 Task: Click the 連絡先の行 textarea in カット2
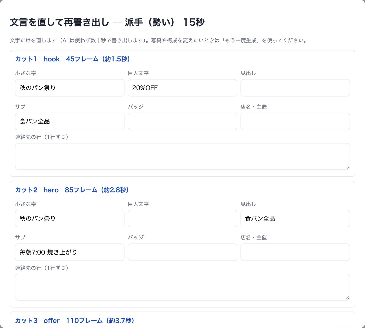click(182, 287)
